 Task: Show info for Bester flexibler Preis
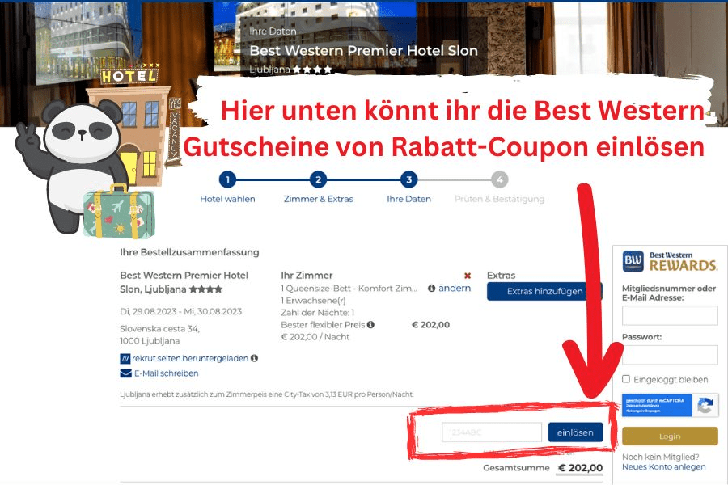370,325
